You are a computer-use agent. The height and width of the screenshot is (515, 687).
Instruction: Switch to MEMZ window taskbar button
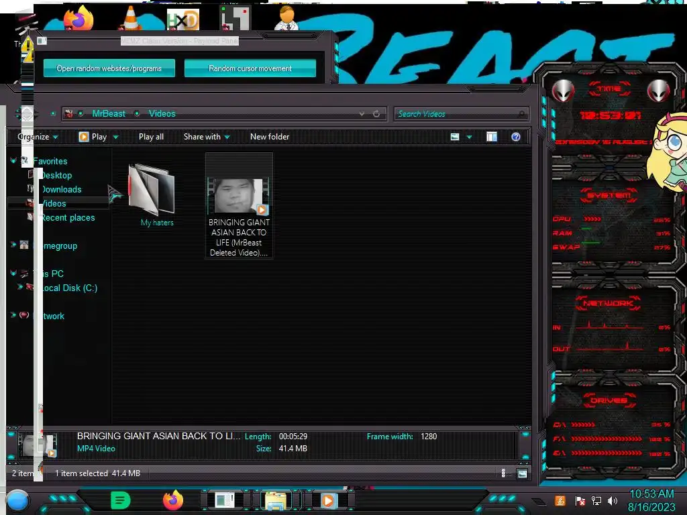click(x=224, y=500)
